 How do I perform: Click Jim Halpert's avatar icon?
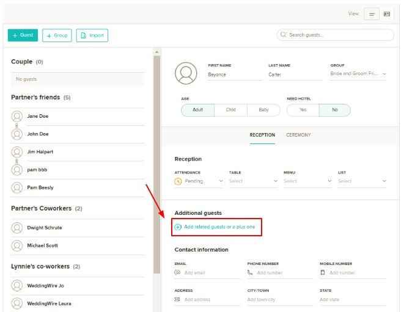[17, 152]
